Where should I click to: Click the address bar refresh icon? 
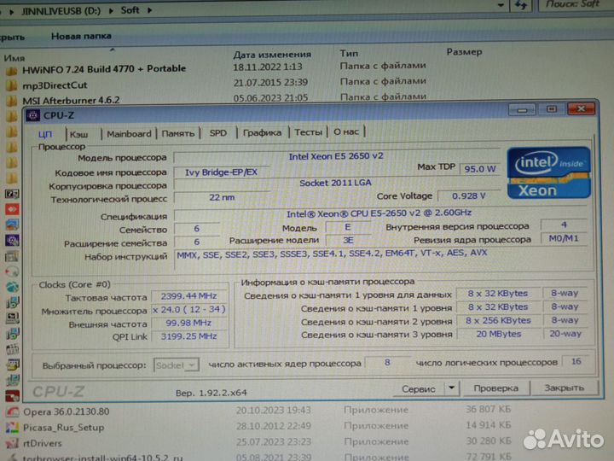click(521, 5)
